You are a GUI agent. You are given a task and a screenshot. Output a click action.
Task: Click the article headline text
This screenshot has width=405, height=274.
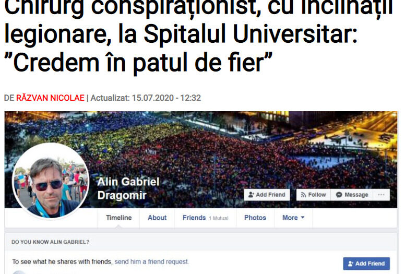[x=199, y=36]
